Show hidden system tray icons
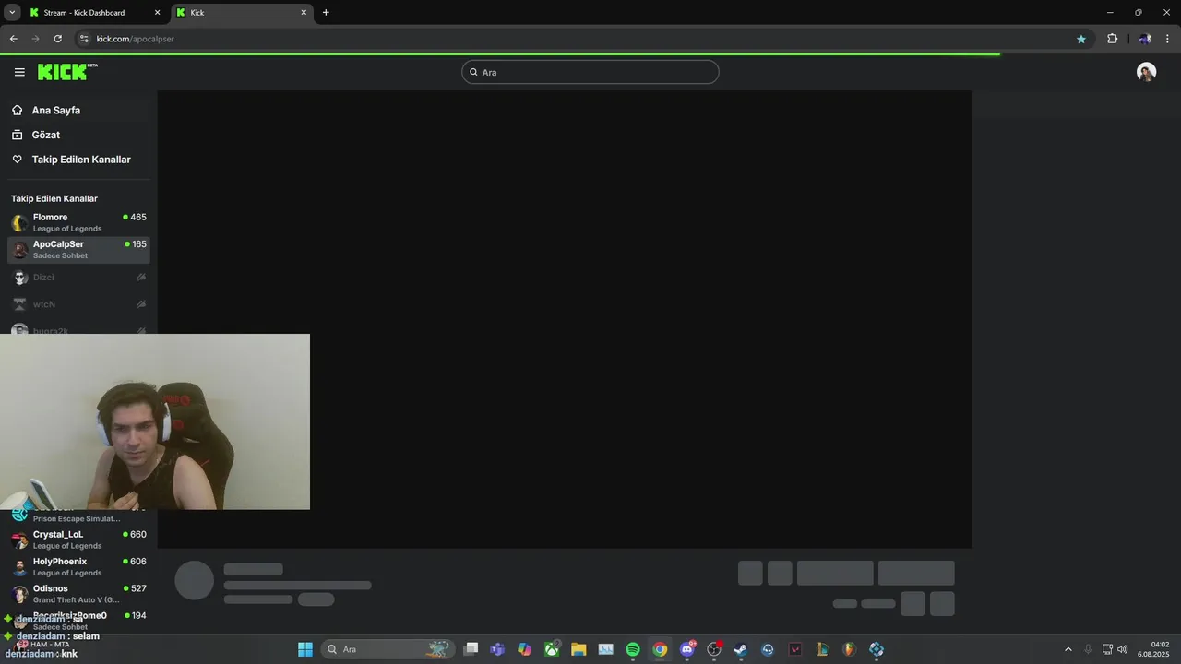 point(1068,649)
